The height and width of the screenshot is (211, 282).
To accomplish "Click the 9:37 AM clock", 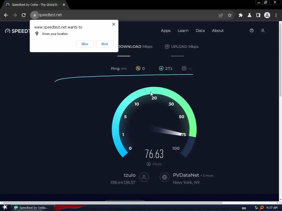I will (x=272, y=208).
